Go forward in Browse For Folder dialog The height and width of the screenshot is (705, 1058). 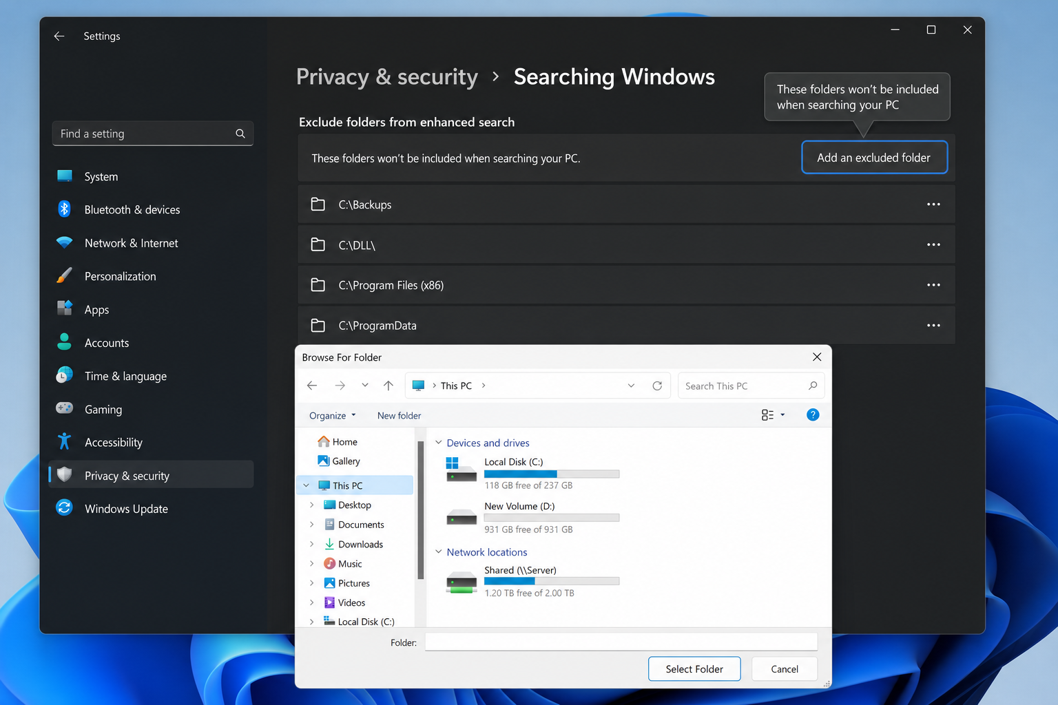pos(340,386)
